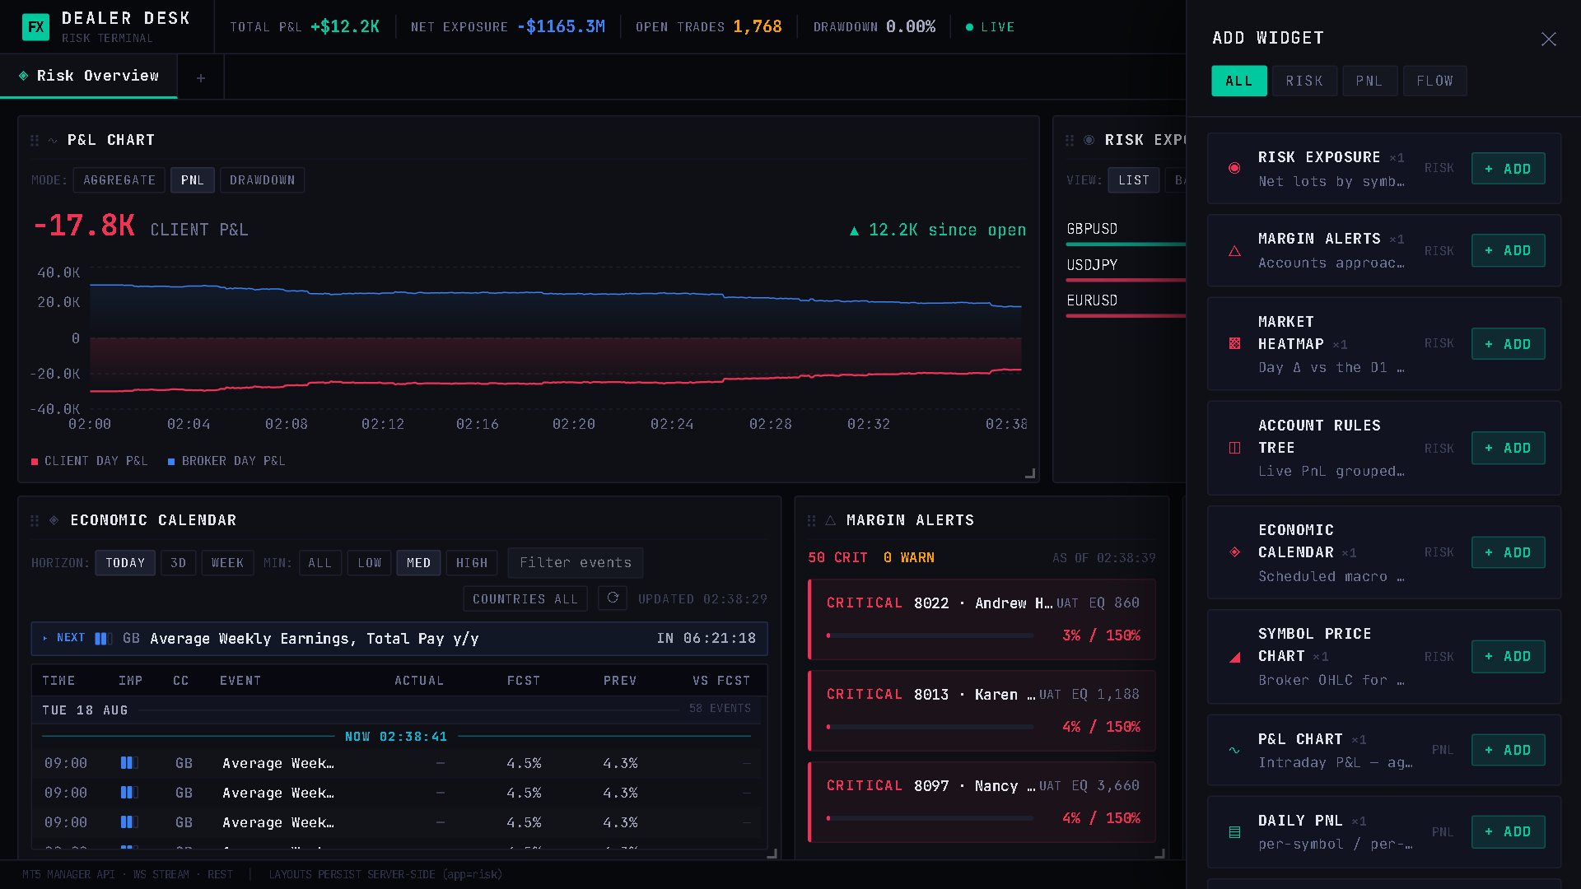Click the Economic Calendar panel resize corner

tap(772, 854)
